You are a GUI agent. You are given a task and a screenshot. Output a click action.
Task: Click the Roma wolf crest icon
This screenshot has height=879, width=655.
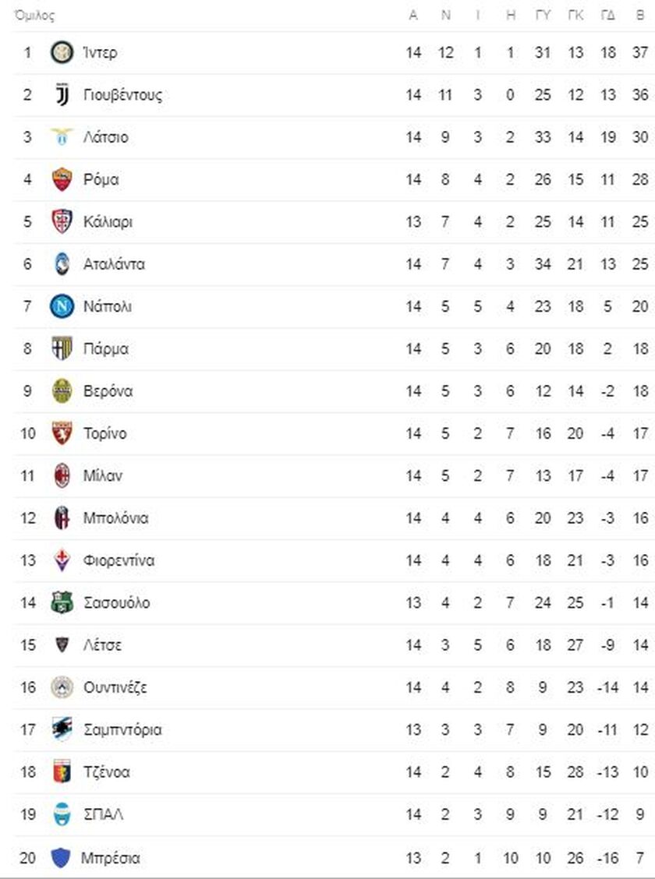coord(62,179)
